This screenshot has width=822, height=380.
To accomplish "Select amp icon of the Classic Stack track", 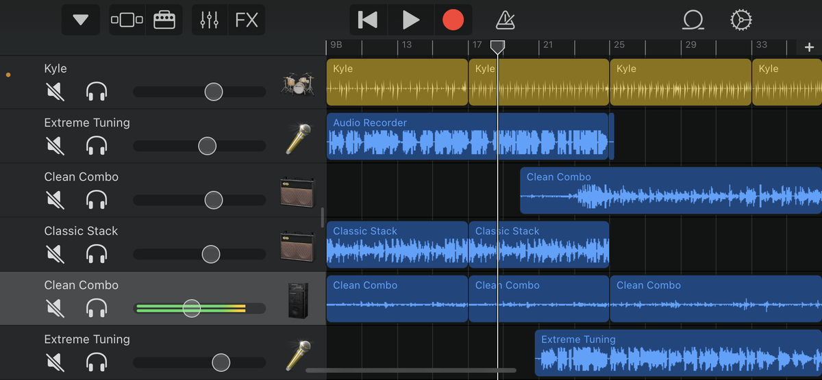I will (x=297, y=246).
